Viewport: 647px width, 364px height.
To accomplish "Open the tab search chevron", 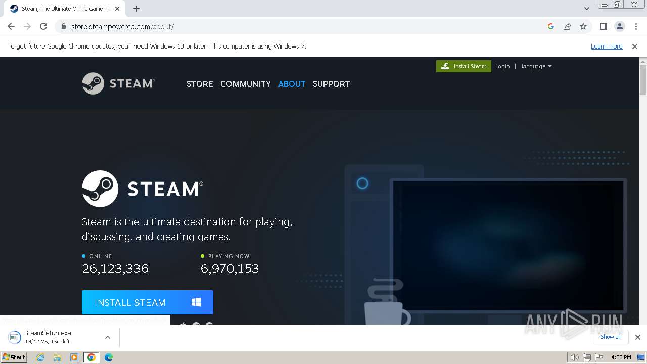I will (x=587, y=9).
